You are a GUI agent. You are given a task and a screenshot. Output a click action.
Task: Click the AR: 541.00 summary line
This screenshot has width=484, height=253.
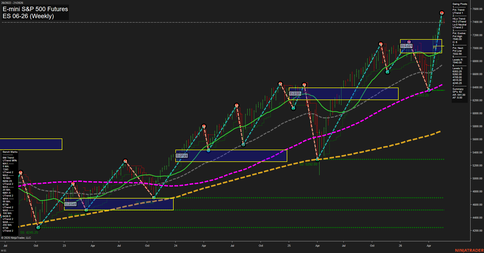point(459,95)
